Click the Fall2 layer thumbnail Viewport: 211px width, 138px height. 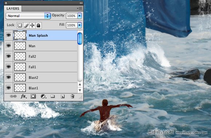tap(20, 56)
